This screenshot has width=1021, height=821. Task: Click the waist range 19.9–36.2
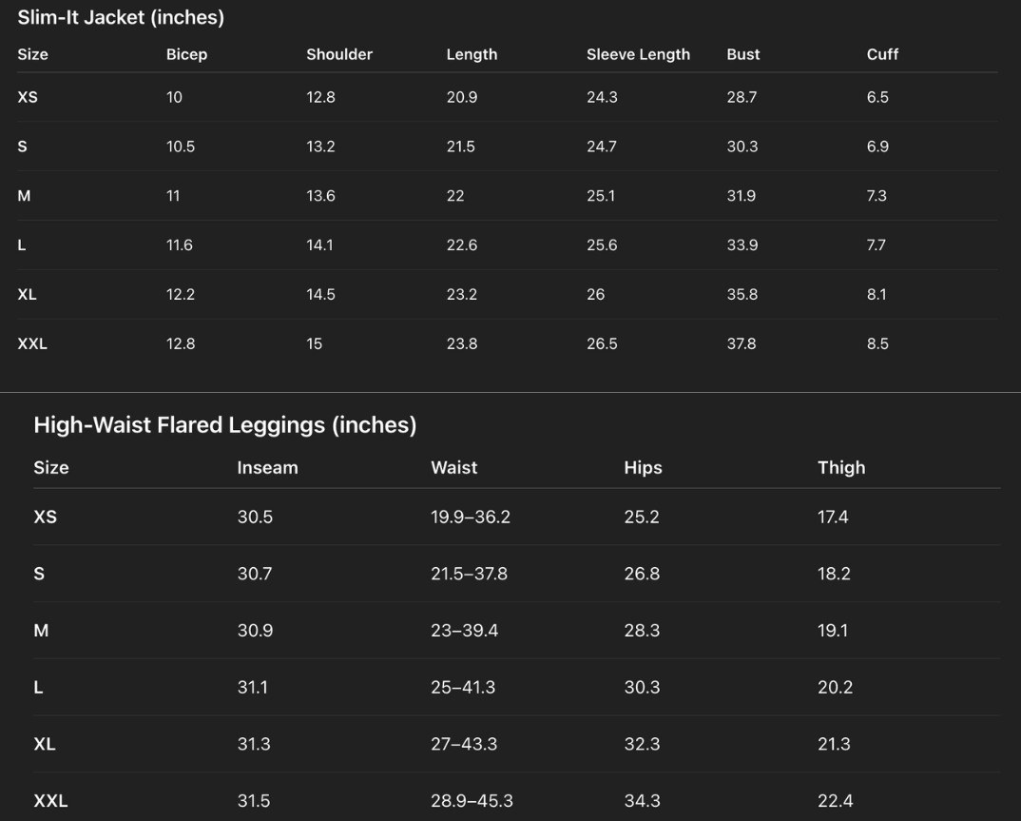click(471, 517)
